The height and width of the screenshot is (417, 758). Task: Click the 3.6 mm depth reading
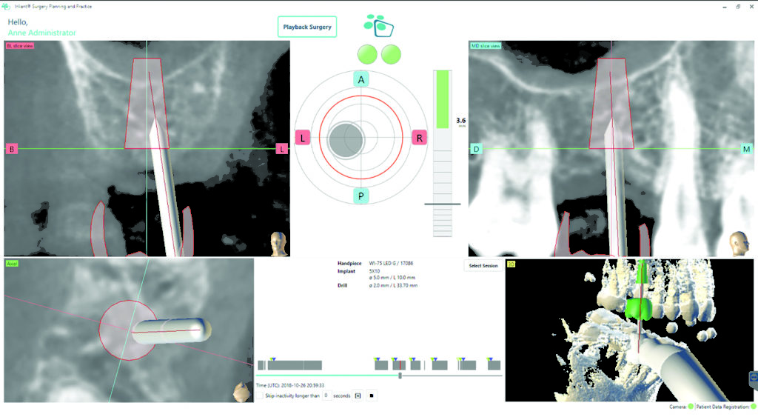(460, 121)
